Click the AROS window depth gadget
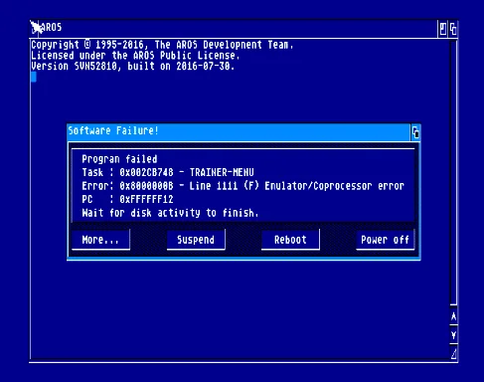 coord(453,29)
